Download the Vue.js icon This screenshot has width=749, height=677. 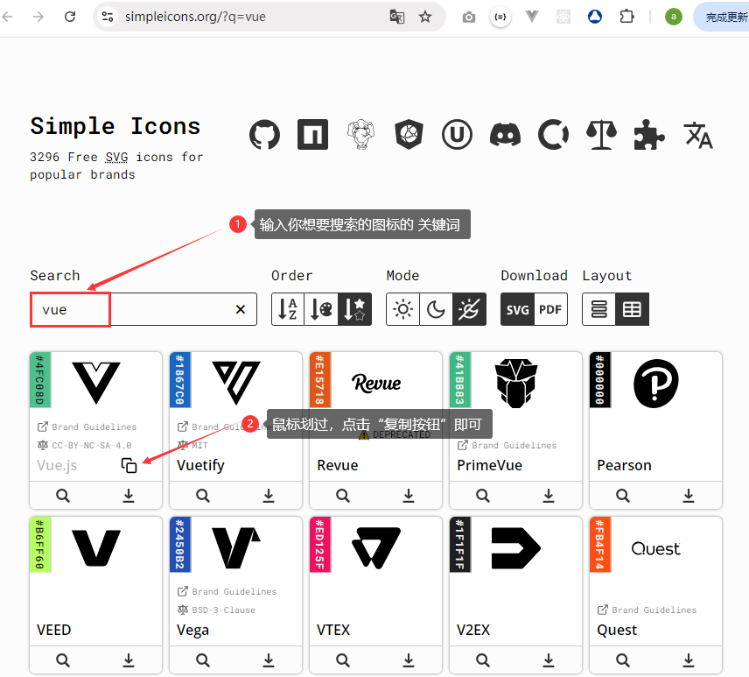129,496
